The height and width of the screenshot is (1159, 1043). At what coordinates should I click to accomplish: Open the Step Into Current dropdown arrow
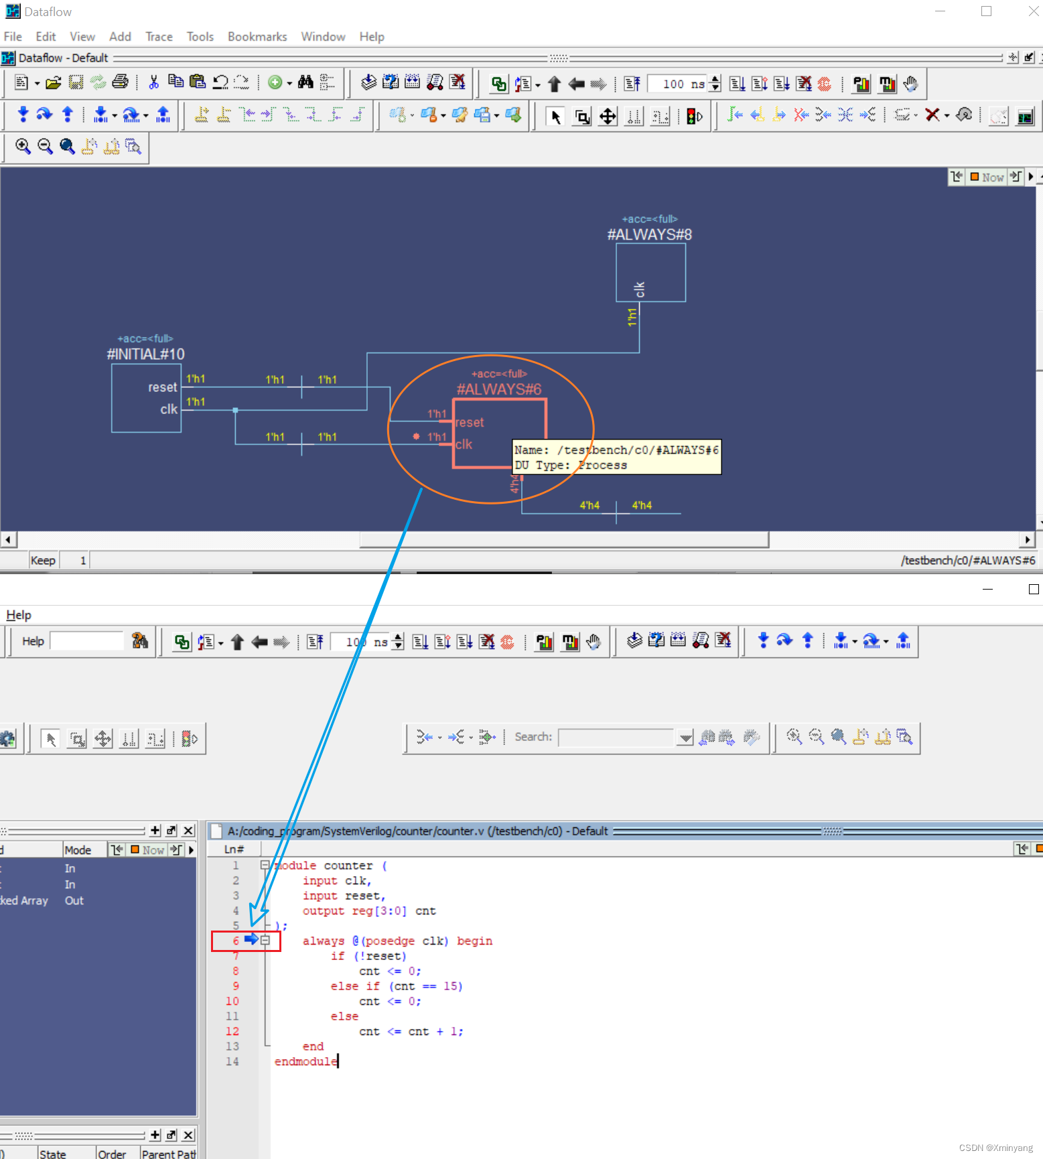(115, 116)
